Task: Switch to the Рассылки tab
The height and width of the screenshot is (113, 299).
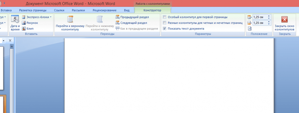Action: (x=78, y=10)
